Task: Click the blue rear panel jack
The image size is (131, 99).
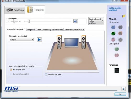Action: pos(113,27)
